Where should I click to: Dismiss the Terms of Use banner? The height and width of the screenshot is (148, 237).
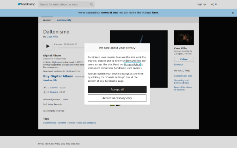[x=233, y=13]
